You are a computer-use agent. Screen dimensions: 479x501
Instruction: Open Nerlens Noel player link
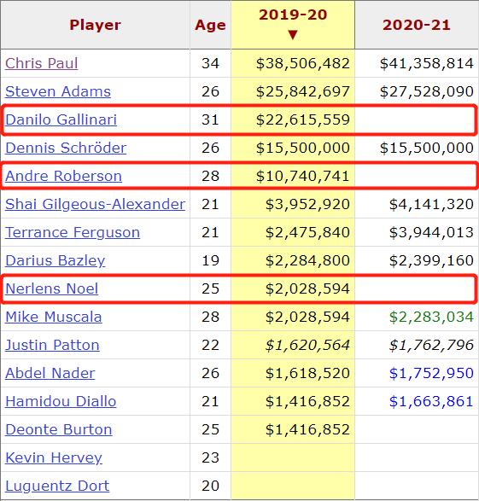point(52,288)
